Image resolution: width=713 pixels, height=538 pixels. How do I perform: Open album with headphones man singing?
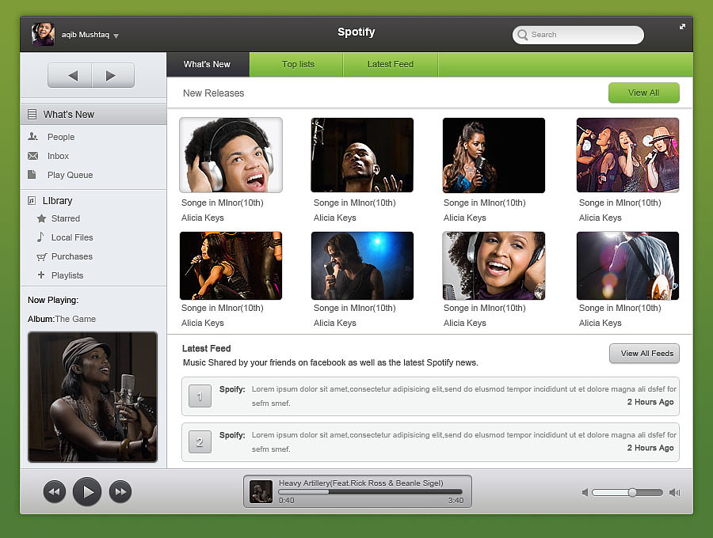click(x=231, y=155)
